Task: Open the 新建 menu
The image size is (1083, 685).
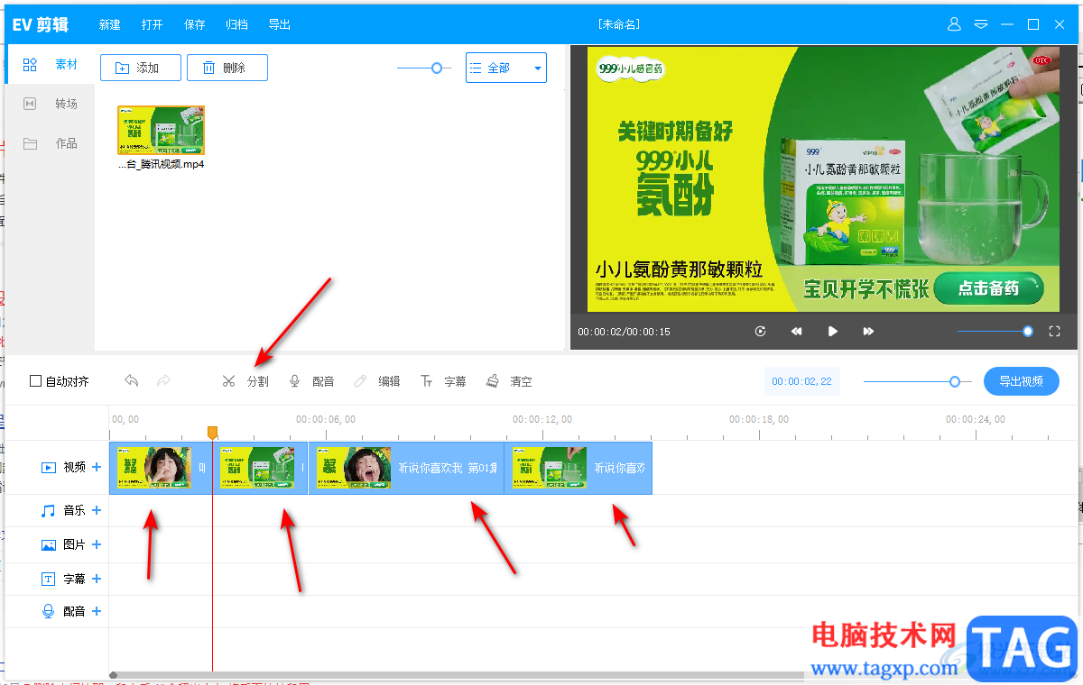Action: coord(110,24)
